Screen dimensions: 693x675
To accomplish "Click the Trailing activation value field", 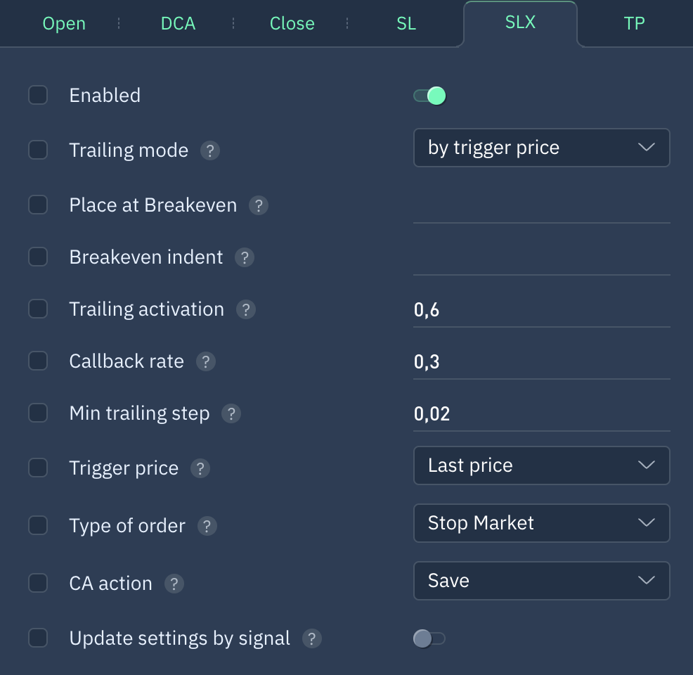I will [x=541, y=310].
